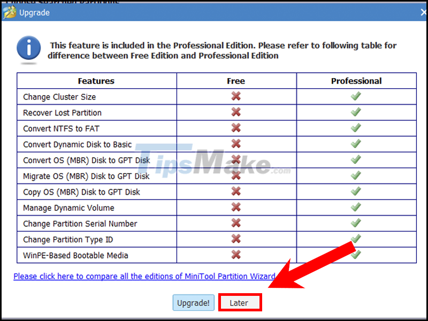Click the red X for Recover Lost Partition

(x=236, y=112)
